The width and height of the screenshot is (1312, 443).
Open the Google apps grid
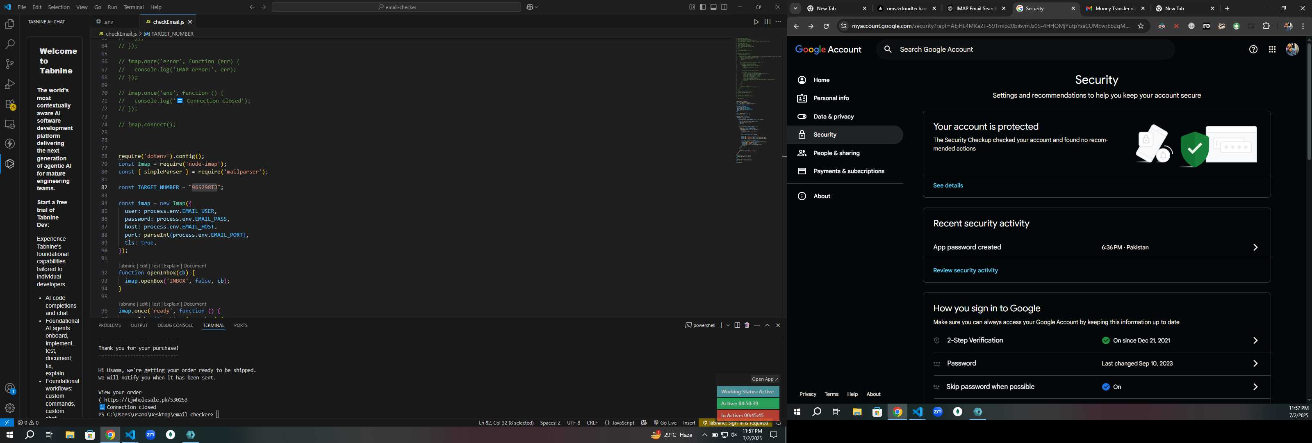pyautogui.click(x=1272, y=50)
